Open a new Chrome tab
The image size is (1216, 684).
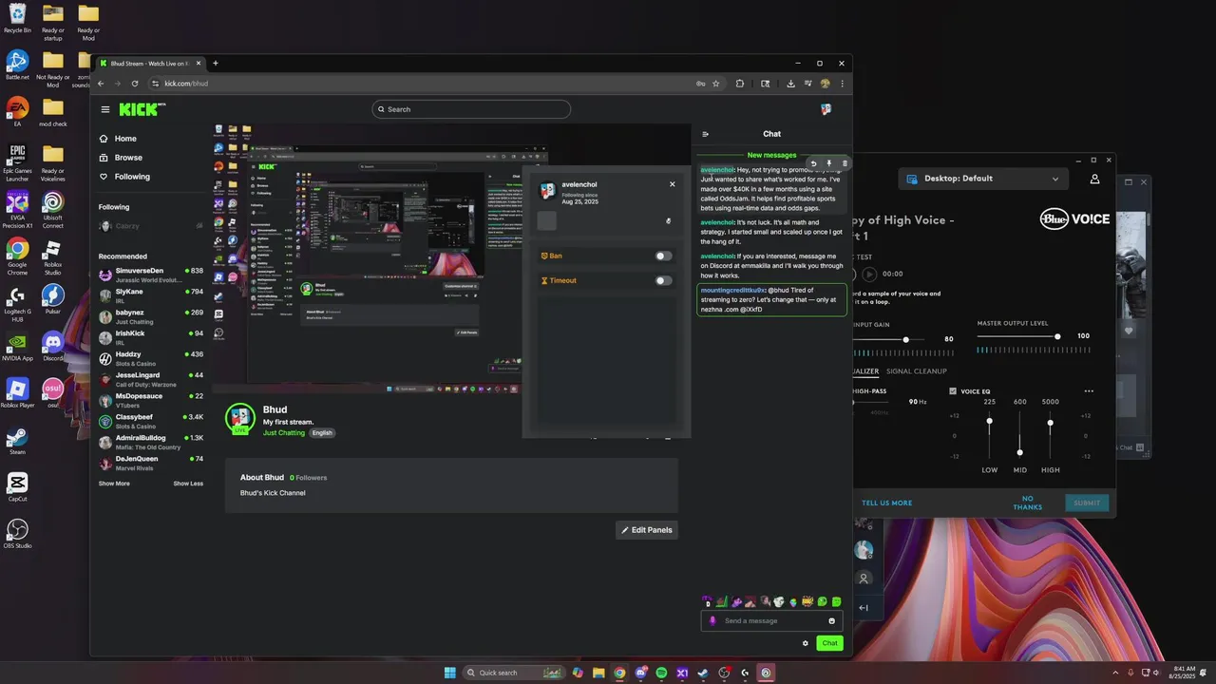216,64
